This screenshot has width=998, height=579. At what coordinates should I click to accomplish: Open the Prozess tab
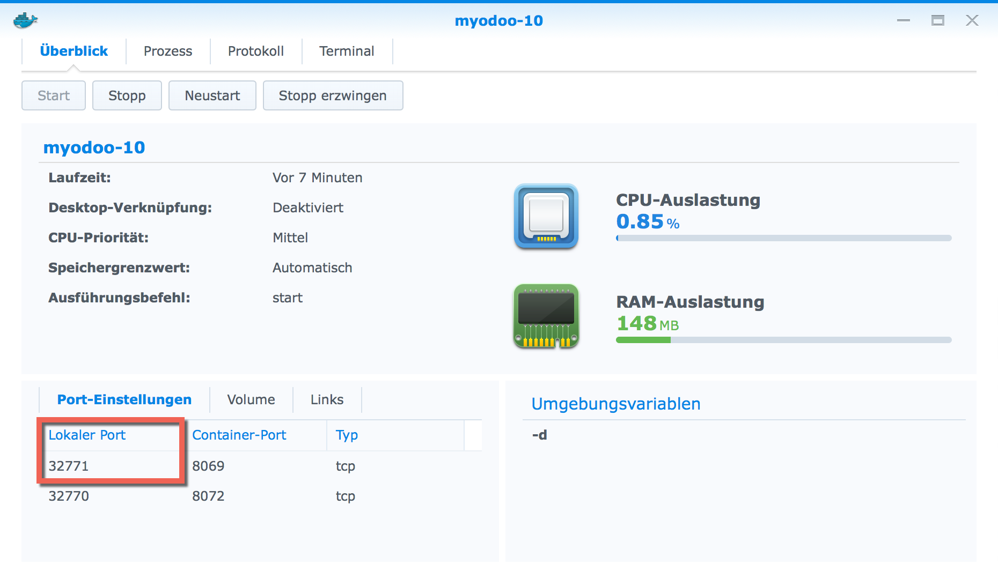(x=167, y=51)
